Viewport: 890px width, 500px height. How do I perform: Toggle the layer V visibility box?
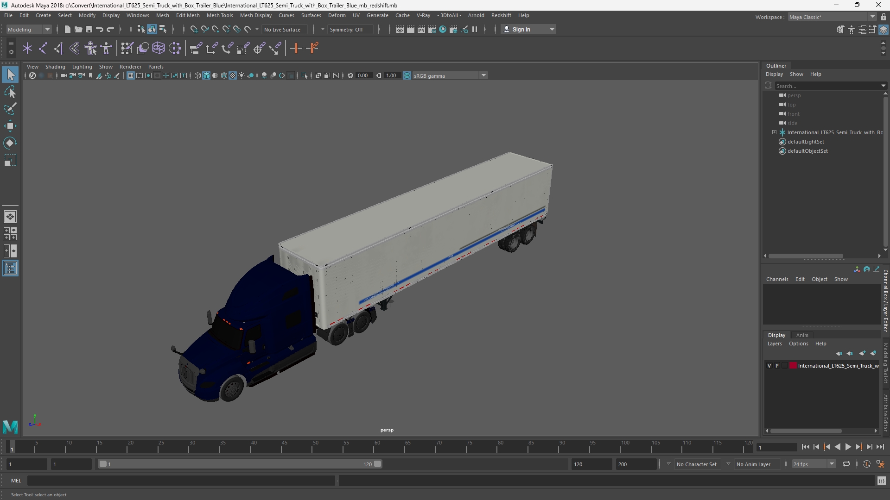tap(769, 366)
